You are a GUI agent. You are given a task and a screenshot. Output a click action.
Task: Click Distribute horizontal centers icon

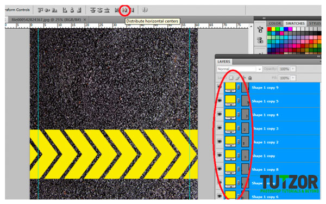click(x=125, y=10)
